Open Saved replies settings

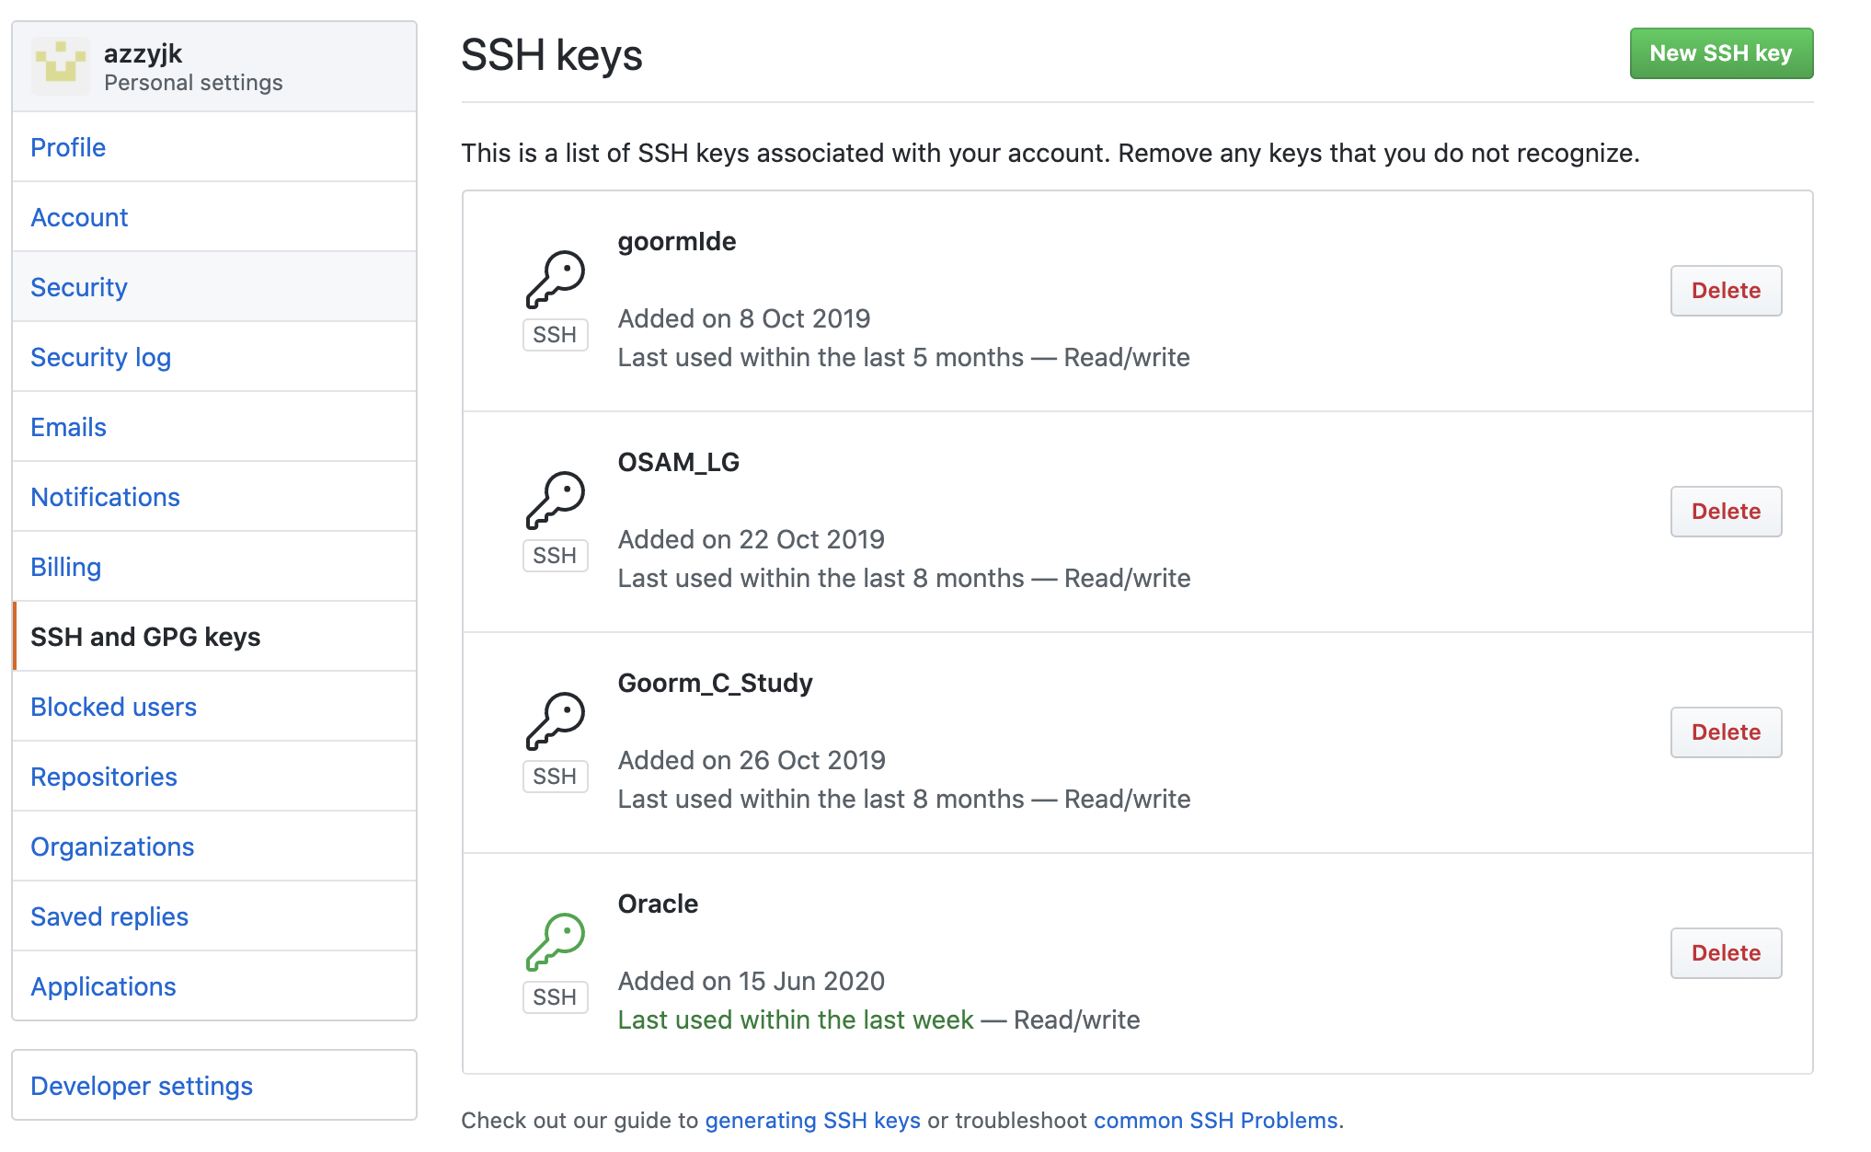109,916
